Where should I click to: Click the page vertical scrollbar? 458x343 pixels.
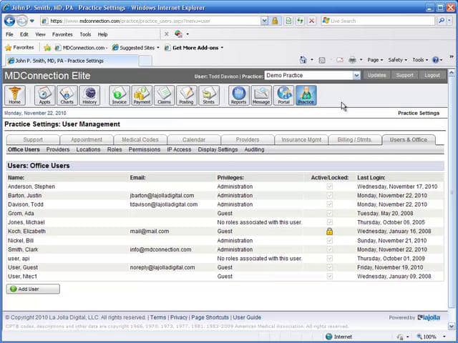coord(452,199)
